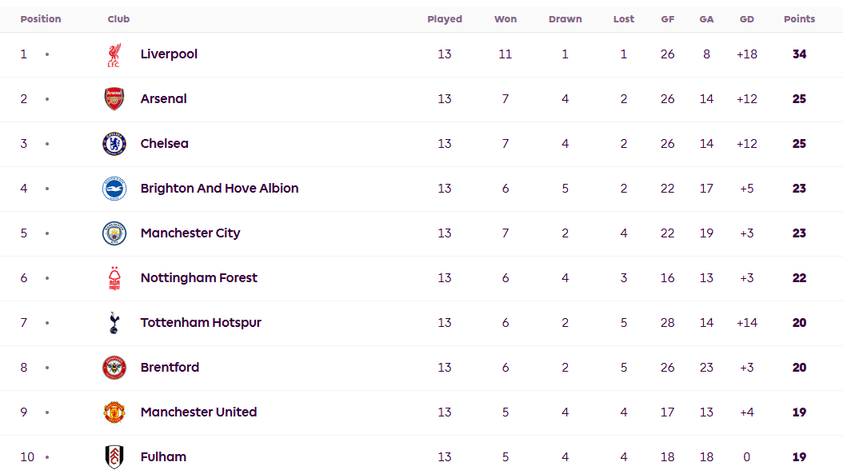
Task: Open the Tottenham Hotspur team link
Action: pyautogui.click(x=201, y=323)
